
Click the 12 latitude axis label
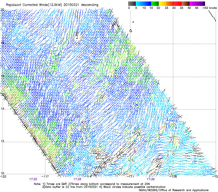tap(2, 141)
